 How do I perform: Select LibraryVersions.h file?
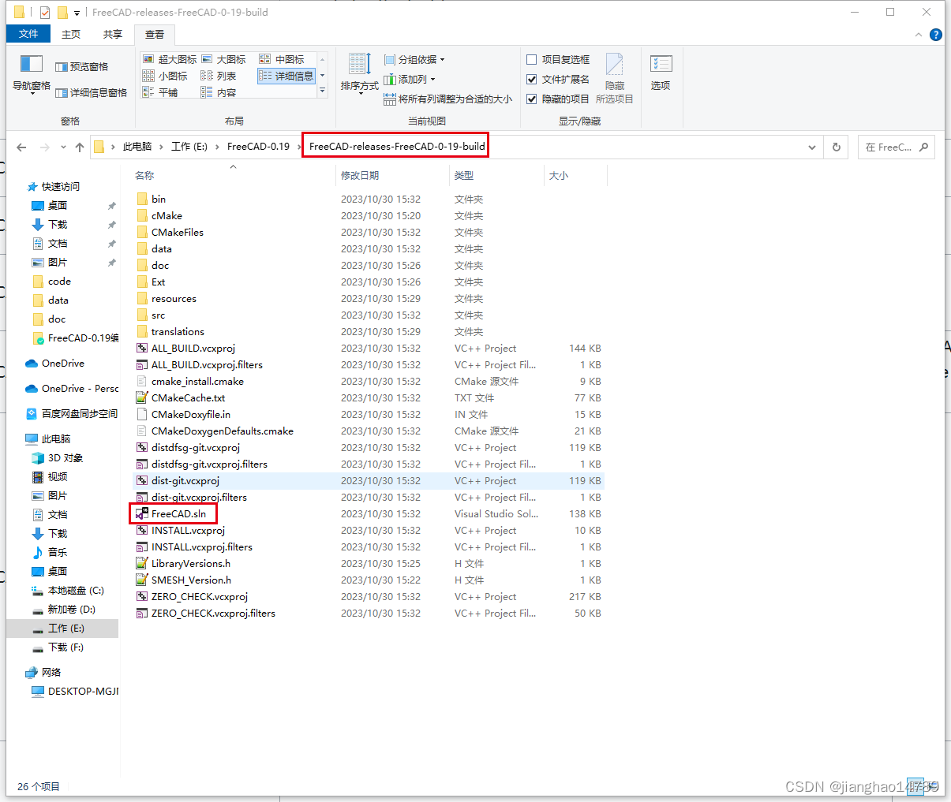pyautogui.click(x=191, y=563)
